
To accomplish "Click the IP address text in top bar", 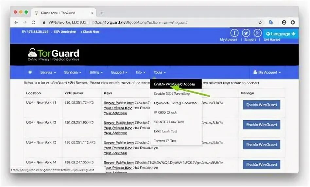I will coord(35,32).
